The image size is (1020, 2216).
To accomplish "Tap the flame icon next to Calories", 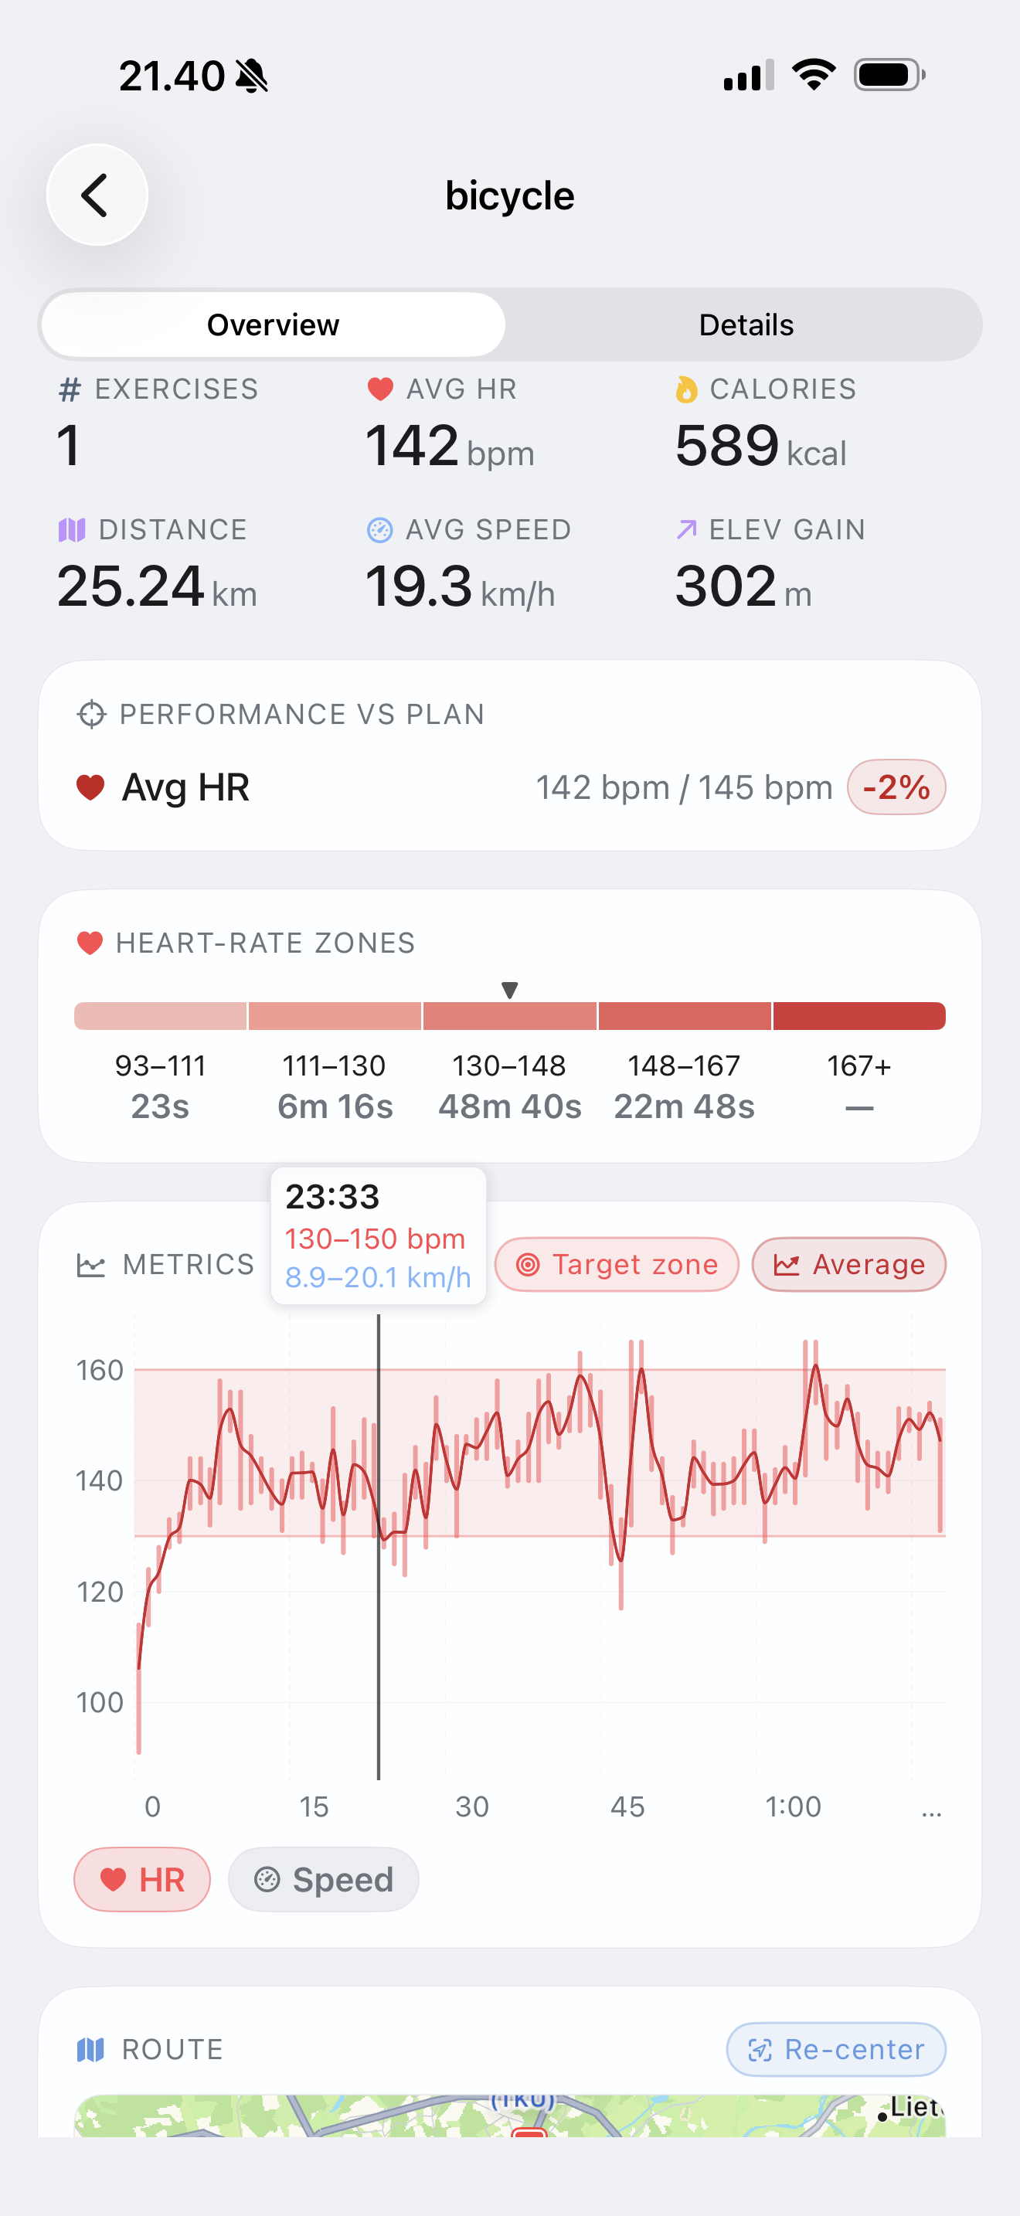I will point(685,389).
